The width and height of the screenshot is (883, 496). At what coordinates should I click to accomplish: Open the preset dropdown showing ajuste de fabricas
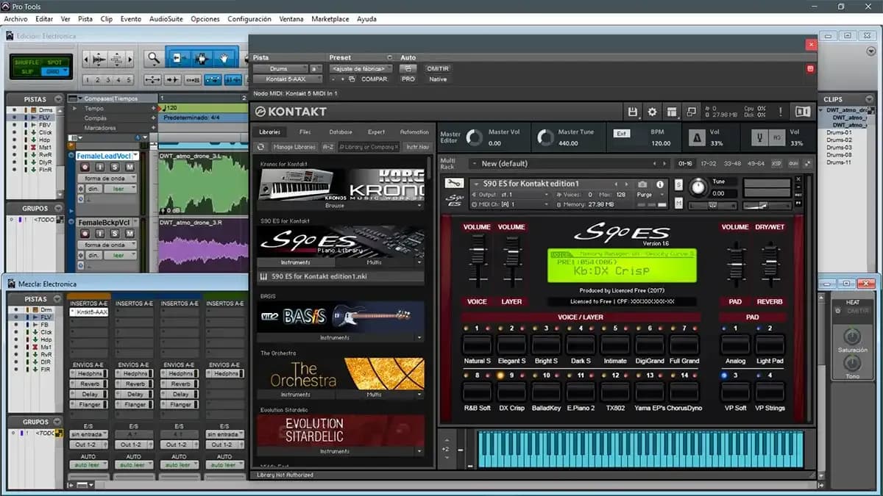click(x=359, y=68)
